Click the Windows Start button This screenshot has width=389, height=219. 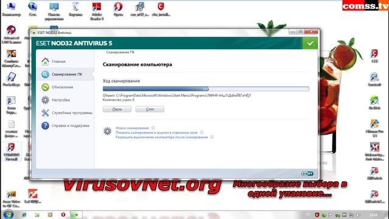point(8,215)
